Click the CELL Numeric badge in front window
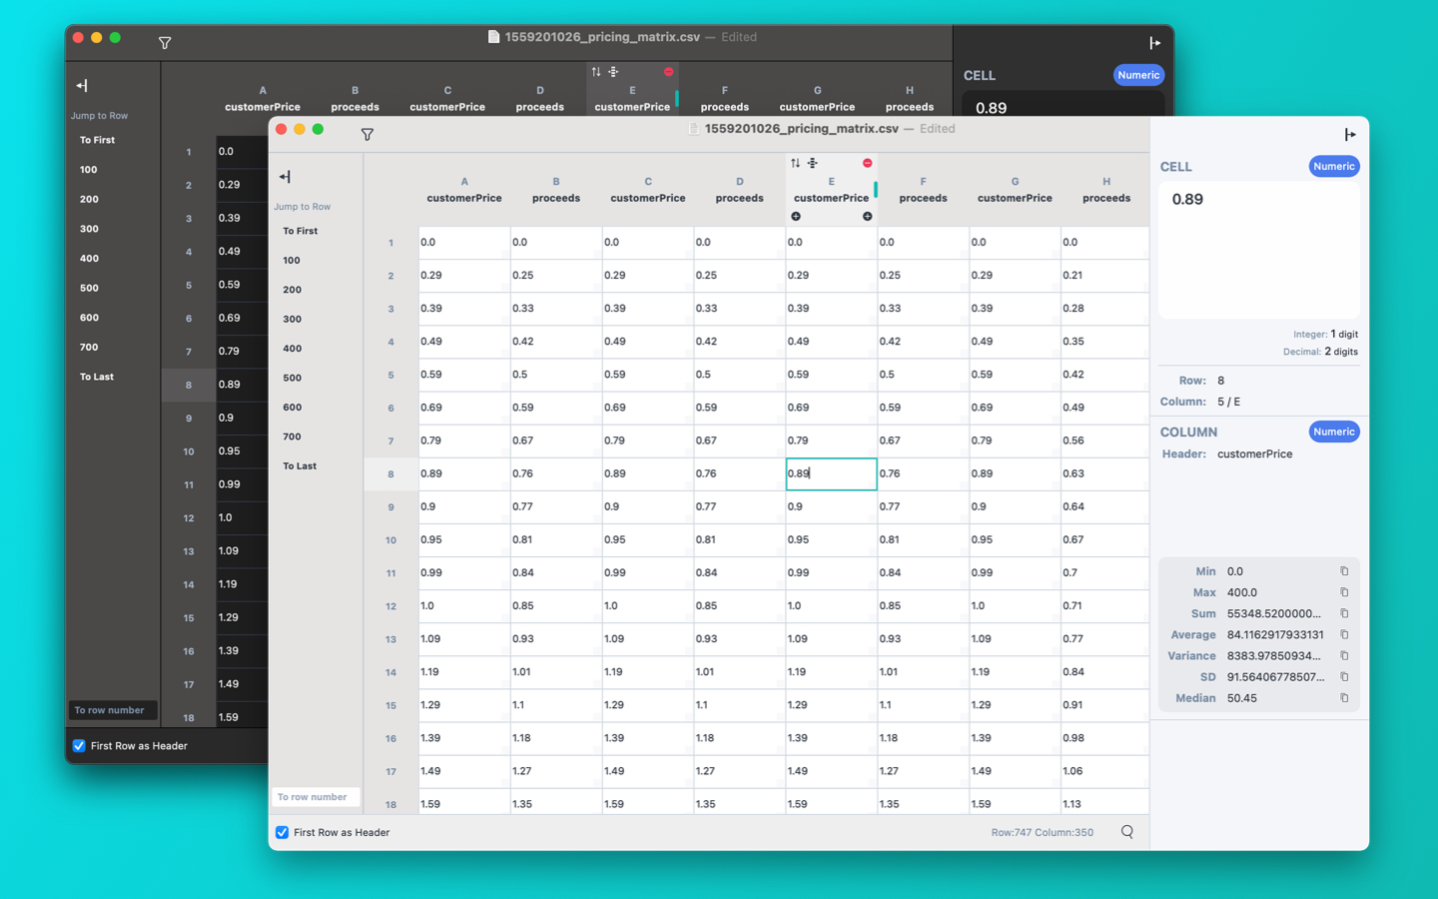 tap(1334, 167)
